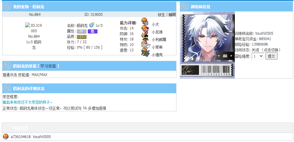Screen dimensions: 294x142
Task: Click the dragon type 龍 badge
Action: tap(93, 31)
